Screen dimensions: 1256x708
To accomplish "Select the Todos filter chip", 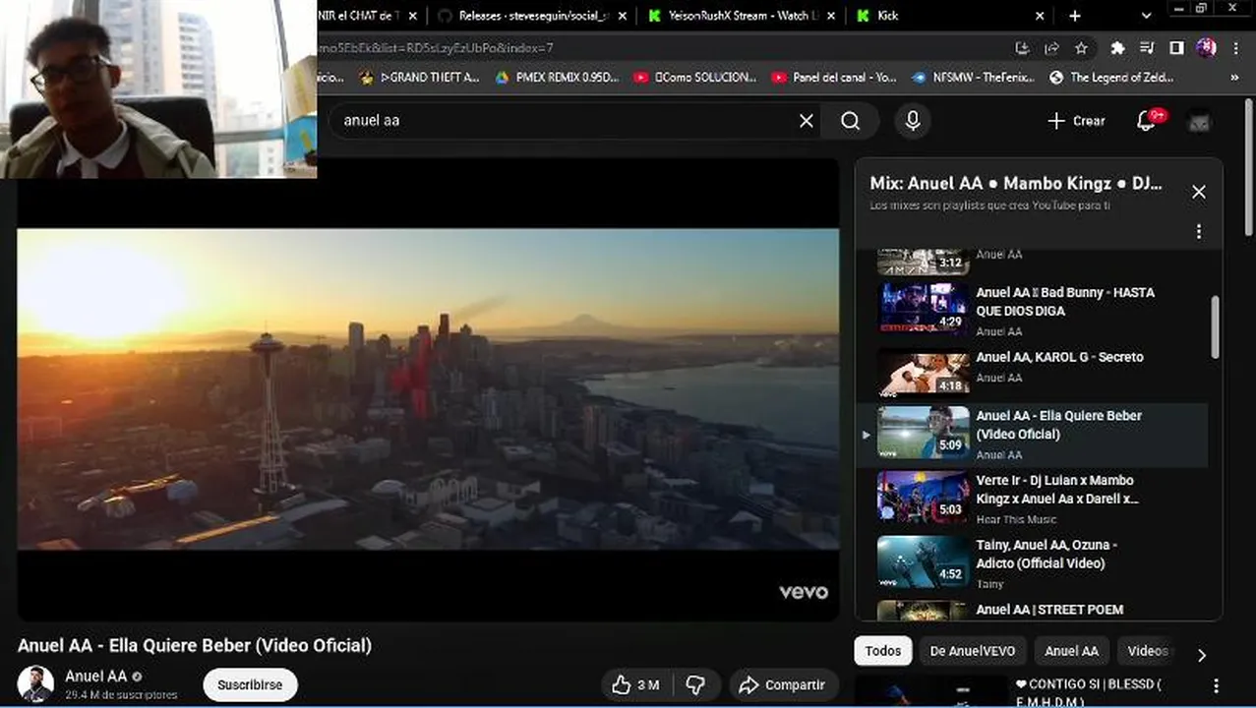I will (883, 650).
